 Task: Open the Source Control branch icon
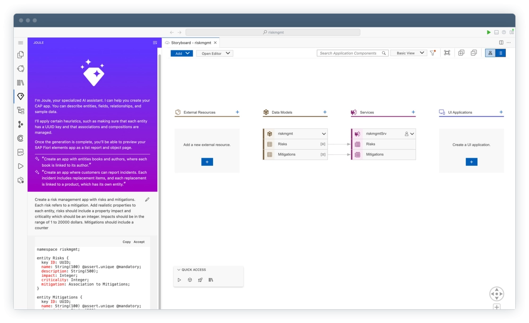pyautogui.click(x=21, y=124)
